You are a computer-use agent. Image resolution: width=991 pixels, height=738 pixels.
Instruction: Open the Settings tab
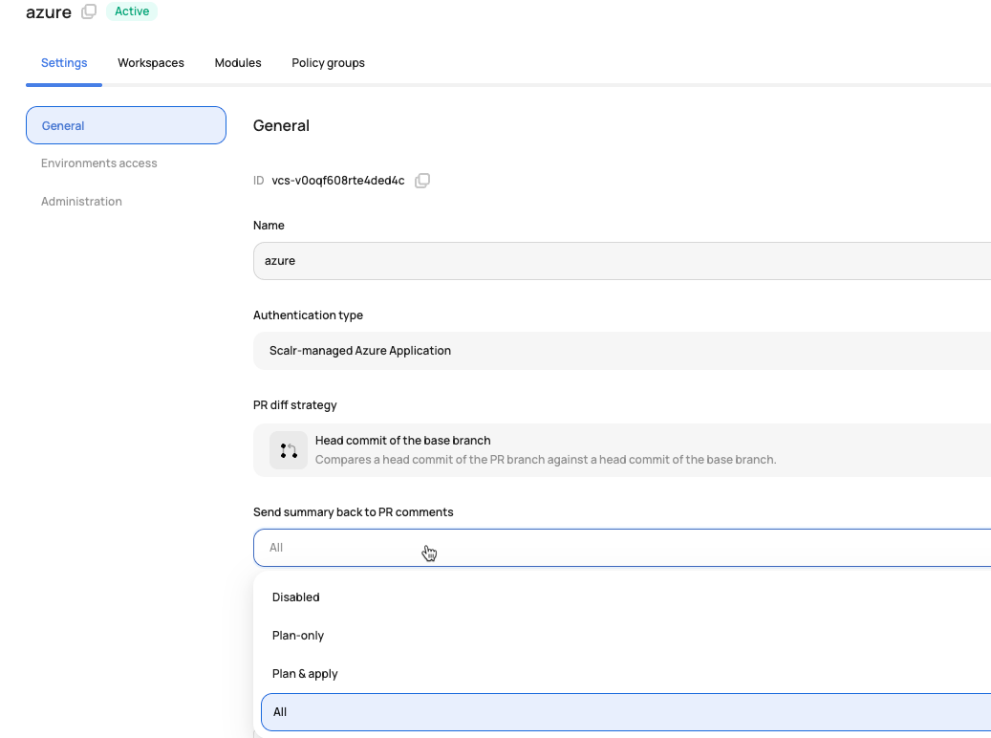click(64, 62)
